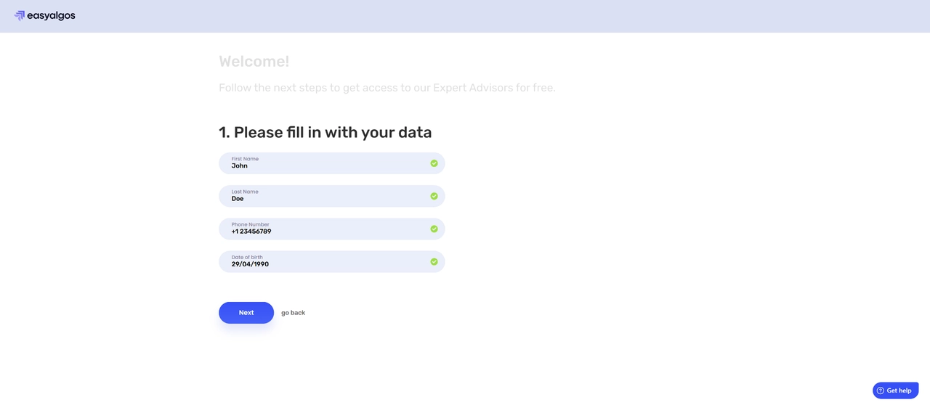The width and height of the screenshot is (930, 413).
Task: Focus the Last Name field containing Doe
Action: click(327, 197)
